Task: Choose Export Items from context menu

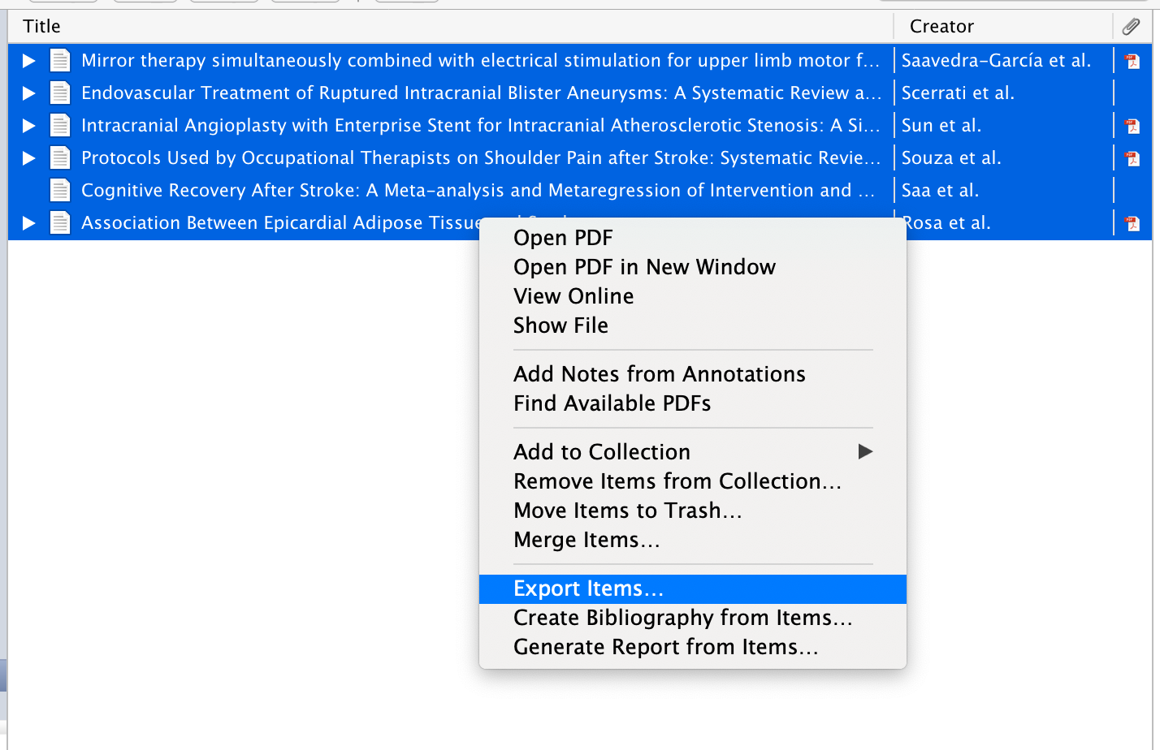Action: (x=589, y=588)
